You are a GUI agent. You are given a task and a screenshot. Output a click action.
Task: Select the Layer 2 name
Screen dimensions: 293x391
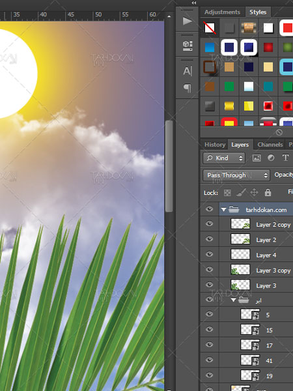266,240
